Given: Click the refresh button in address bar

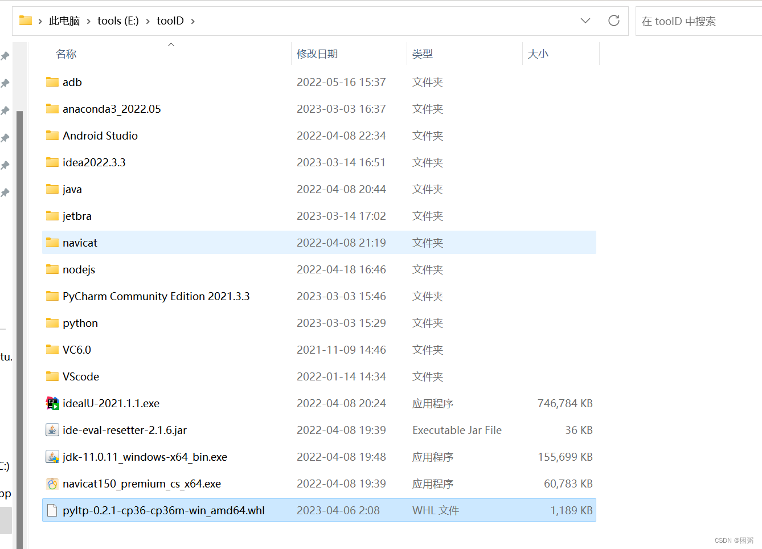Looking at the screenshot, I should pos(614,21).
